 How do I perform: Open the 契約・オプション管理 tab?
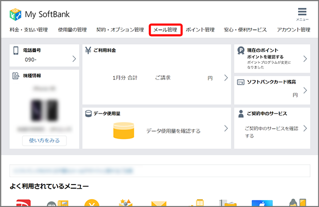point(120,30)
